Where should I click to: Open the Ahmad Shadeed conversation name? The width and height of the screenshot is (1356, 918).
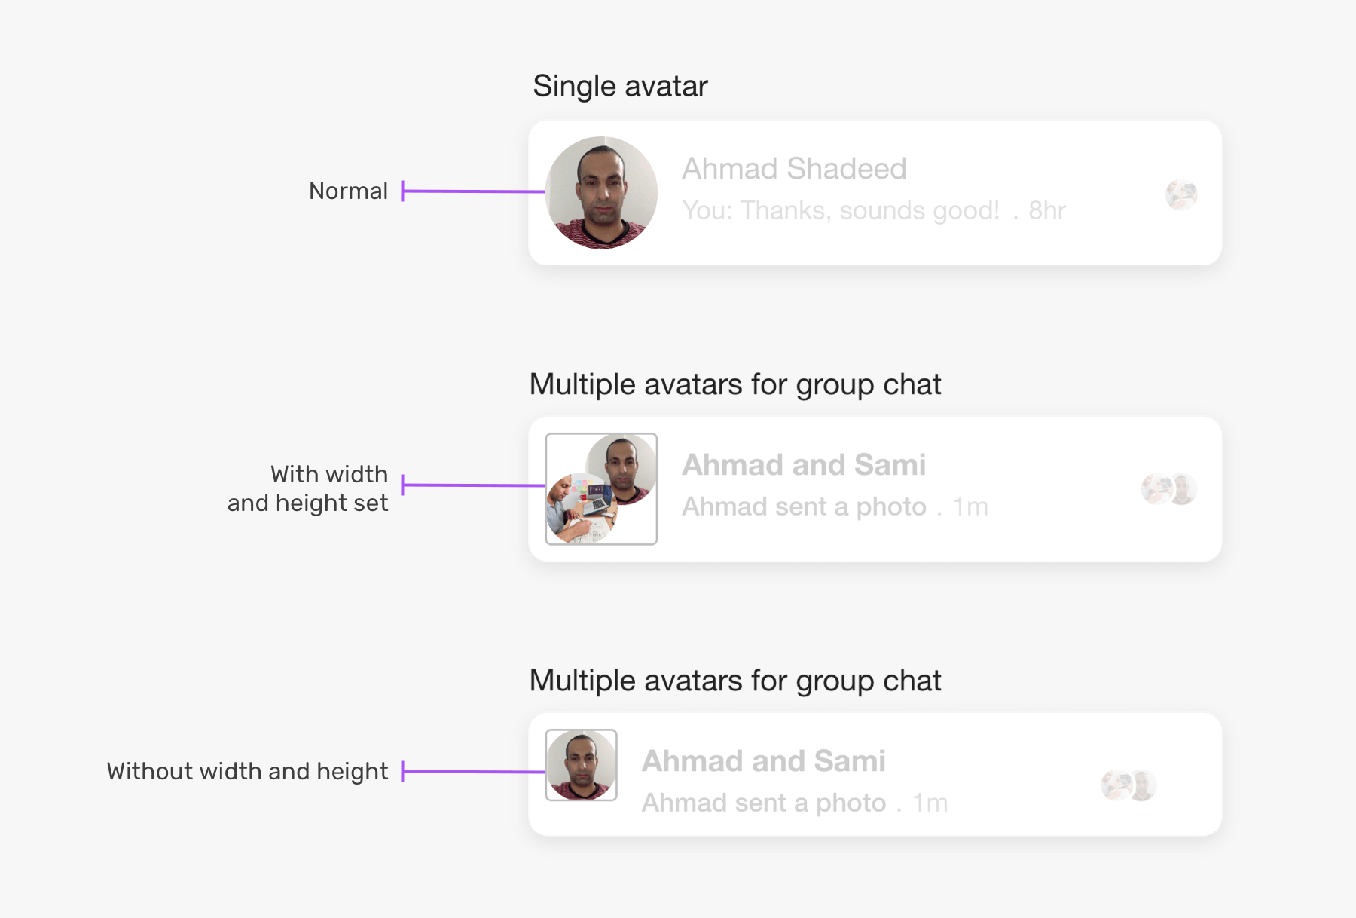pyautogui.click(x=794, y=169)
